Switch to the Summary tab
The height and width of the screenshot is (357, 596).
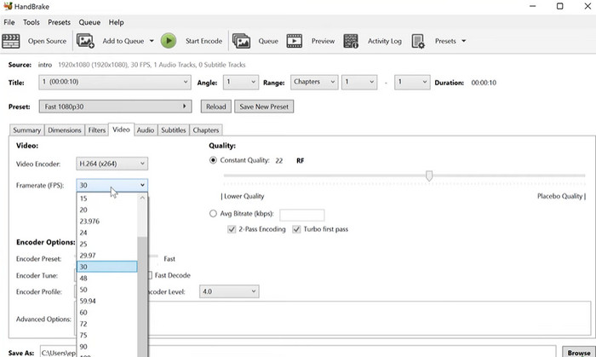[x=26, y=130]
